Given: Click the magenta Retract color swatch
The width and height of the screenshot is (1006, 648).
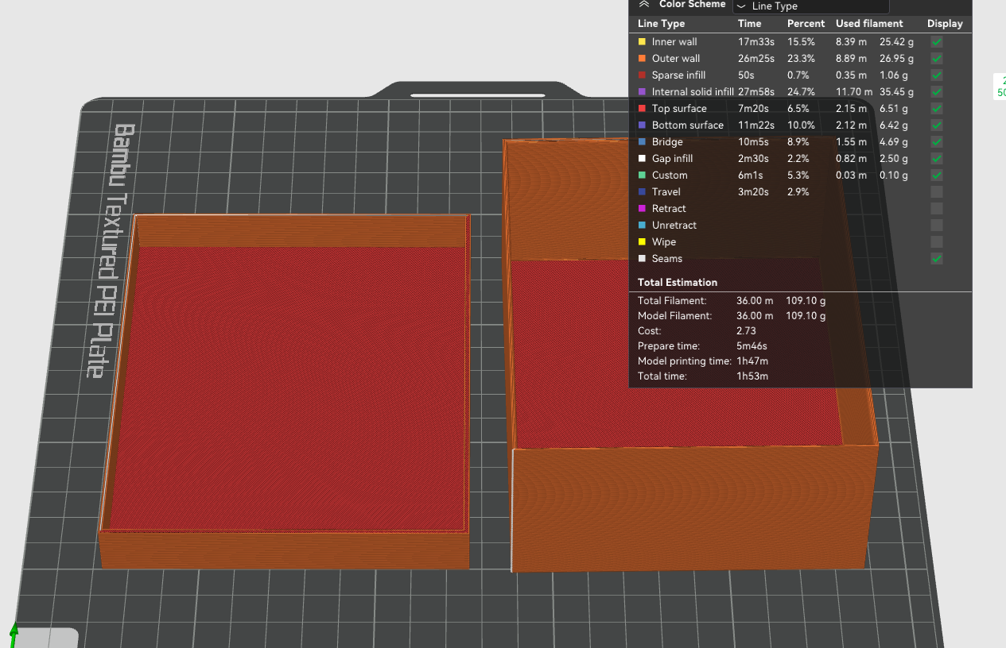Looking at the screenshot, I should (x=642, y=208).
